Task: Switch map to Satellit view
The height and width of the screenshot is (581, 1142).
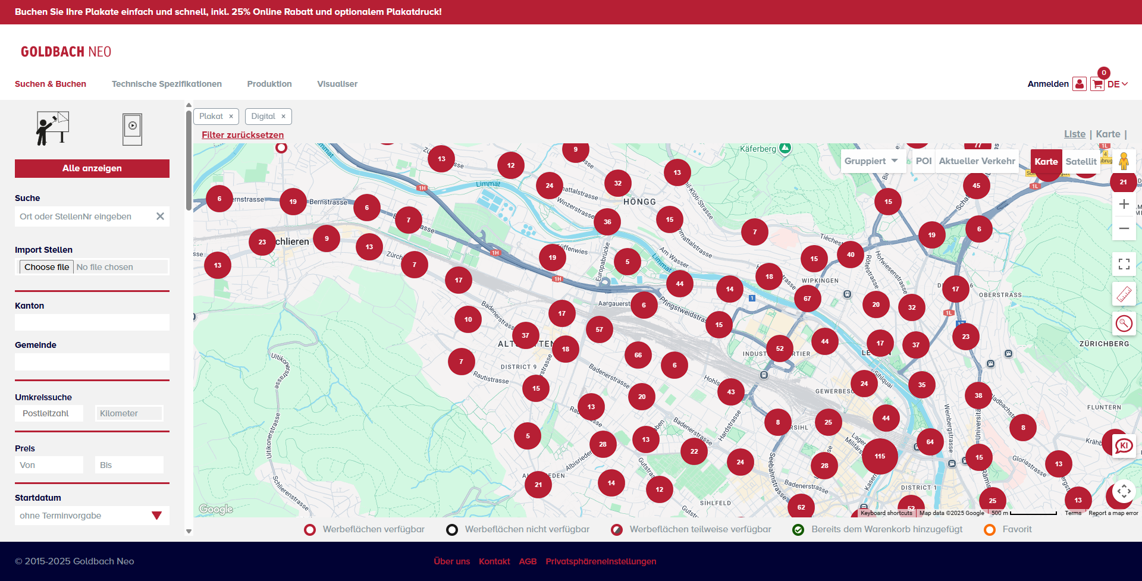Action: tap(1081, 162)
